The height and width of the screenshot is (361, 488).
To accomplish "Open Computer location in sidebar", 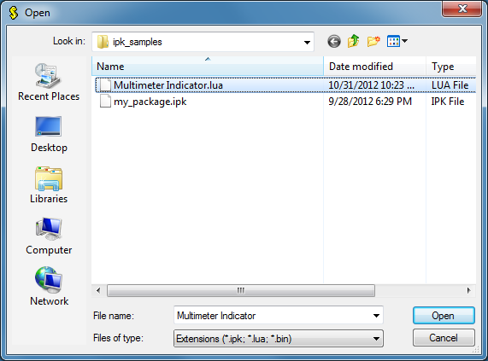I will tap(49, 236).
